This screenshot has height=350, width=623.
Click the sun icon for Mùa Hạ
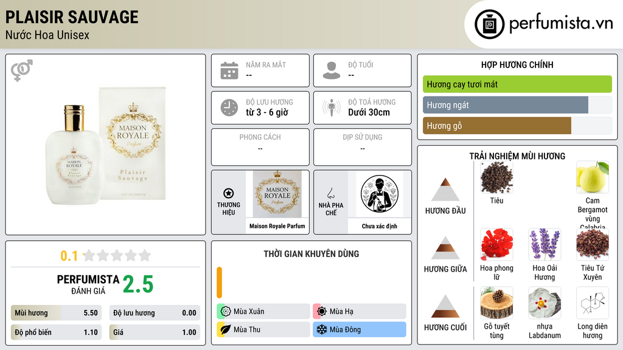pyautogui.click(x=322, y=311)
